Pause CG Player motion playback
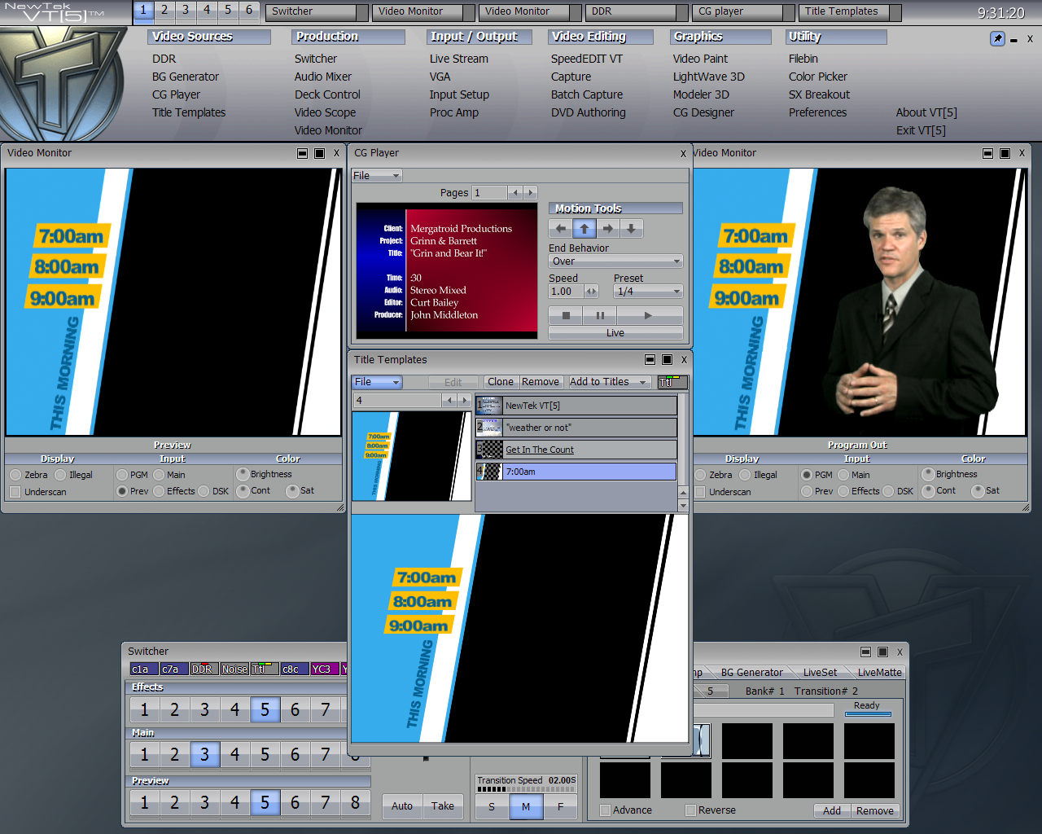Viewport: 1042px width, 834px height. 600,315
